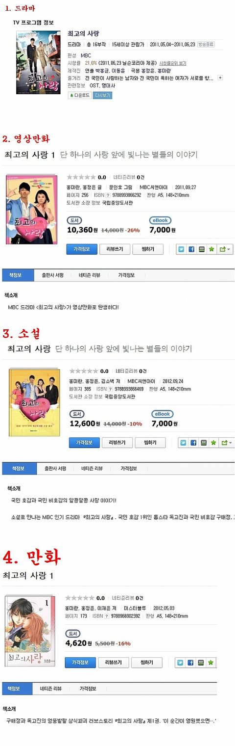Share 소설 book on Twitter
The height and width of the screenshot is (746, 235).
click(184, 443)
